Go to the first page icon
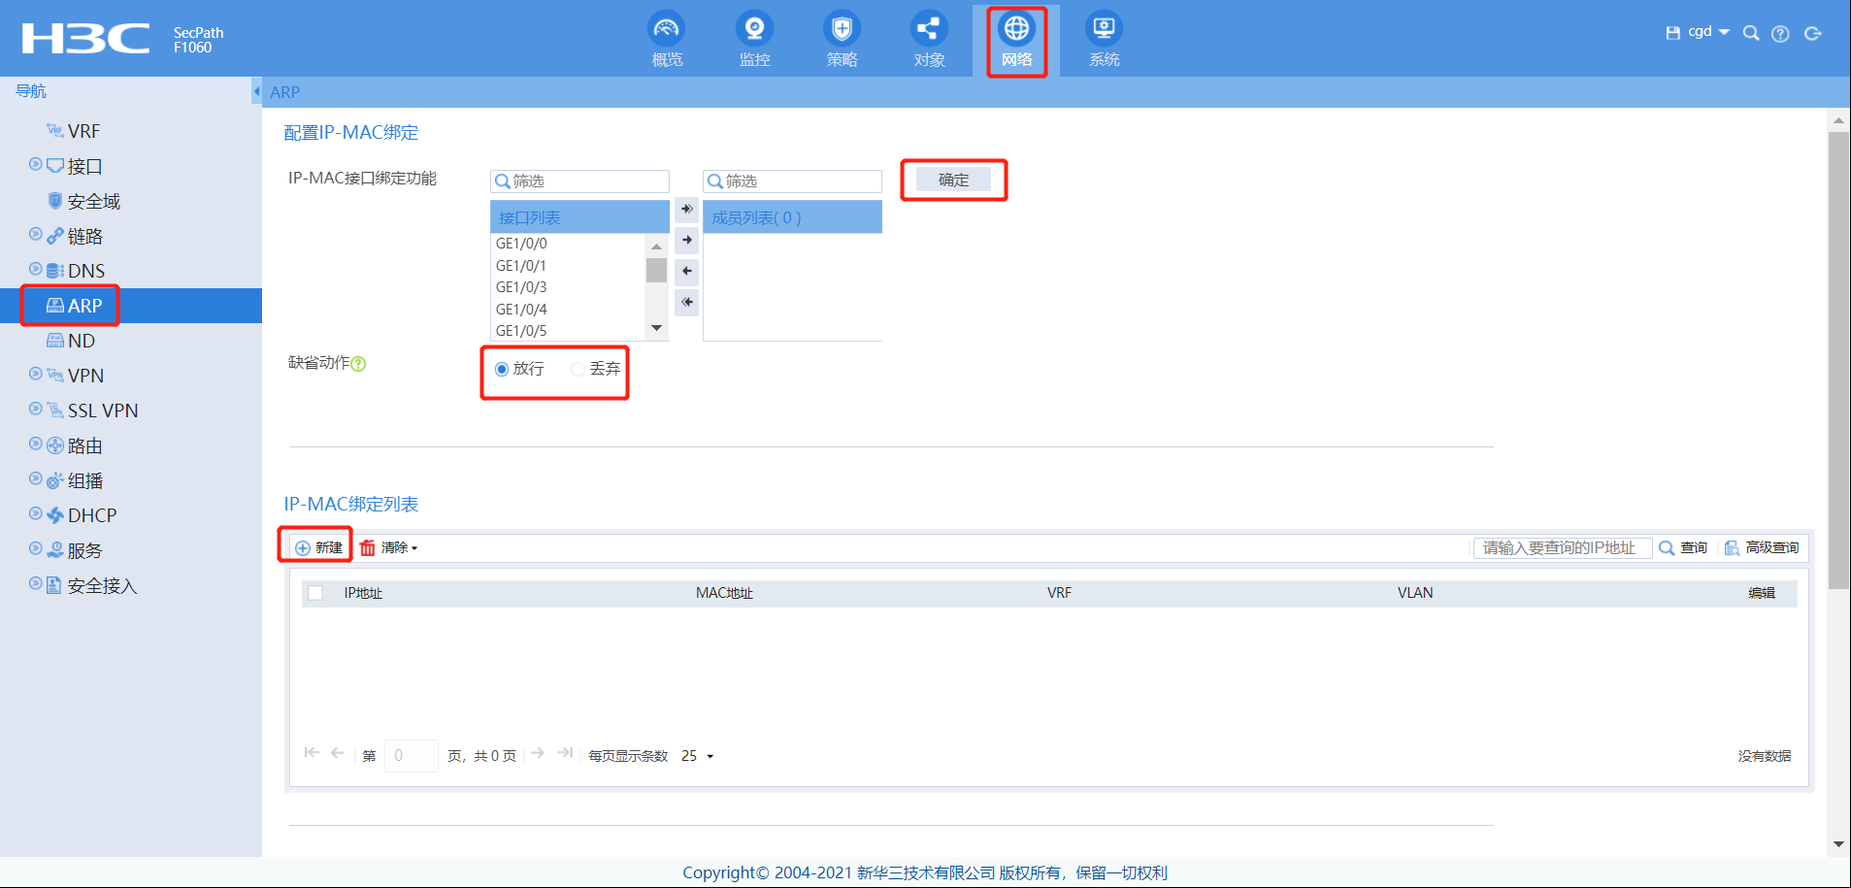This screenshot has height=888, width=1851. tap(312, 753)
